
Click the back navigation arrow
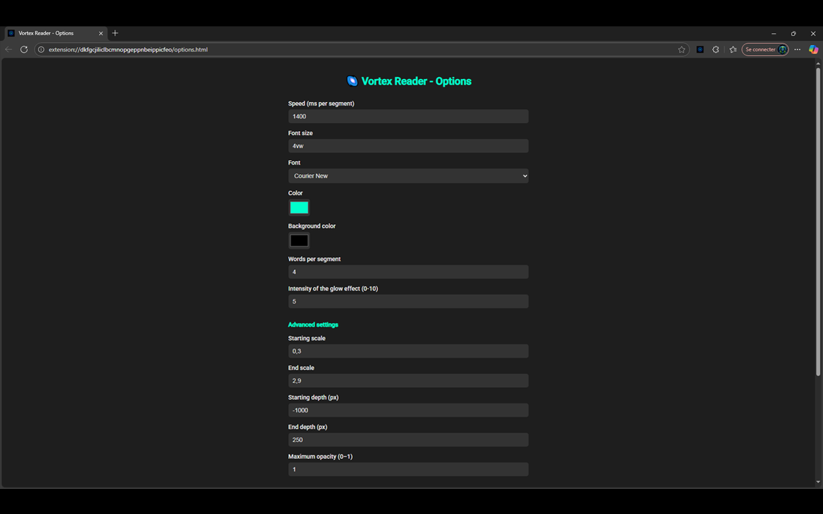(8, 49)
